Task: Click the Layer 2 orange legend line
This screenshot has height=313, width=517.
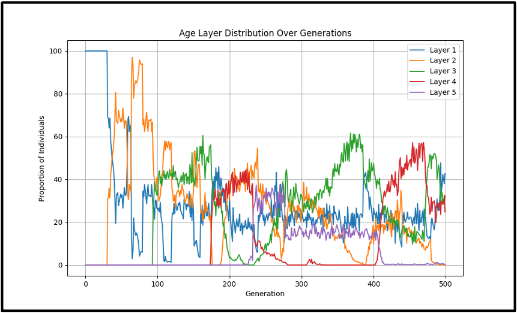Action: (417, 61)
